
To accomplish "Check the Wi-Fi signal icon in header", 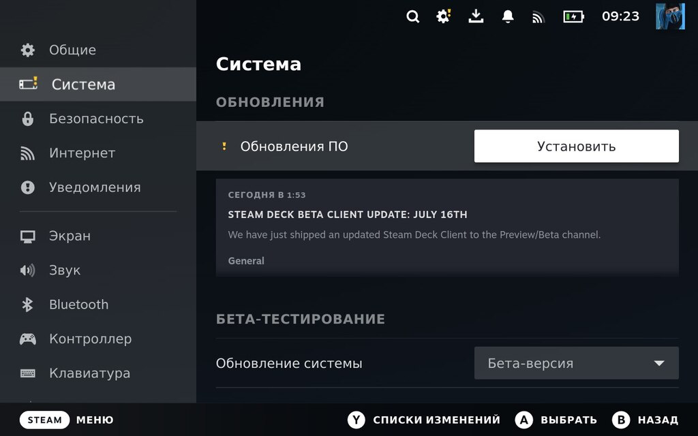I will coord(538,17).
